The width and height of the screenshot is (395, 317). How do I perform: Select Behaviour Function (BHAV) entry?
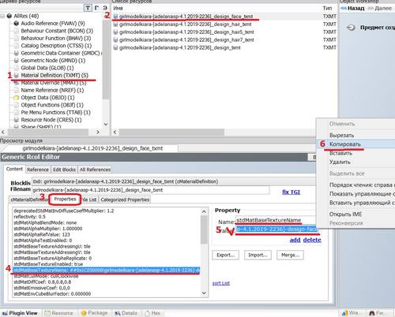(56, 38)
